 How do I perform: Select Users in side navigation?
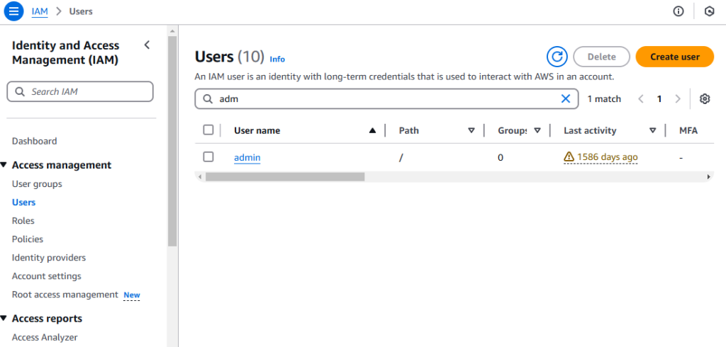23,203
